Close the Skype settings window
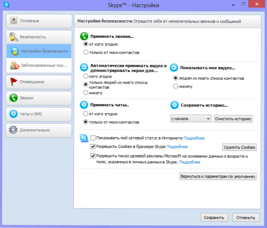Image resolution: width=267 pixels, height=228 pixels. pos(257,4)
